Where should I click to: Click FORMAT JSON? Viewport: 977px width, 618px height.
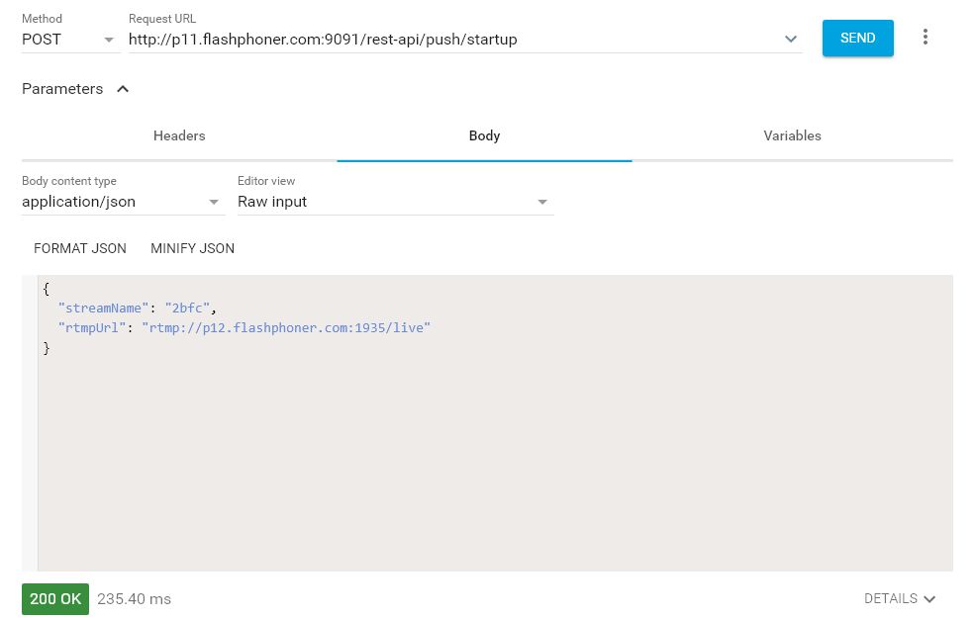click(80, 248)
